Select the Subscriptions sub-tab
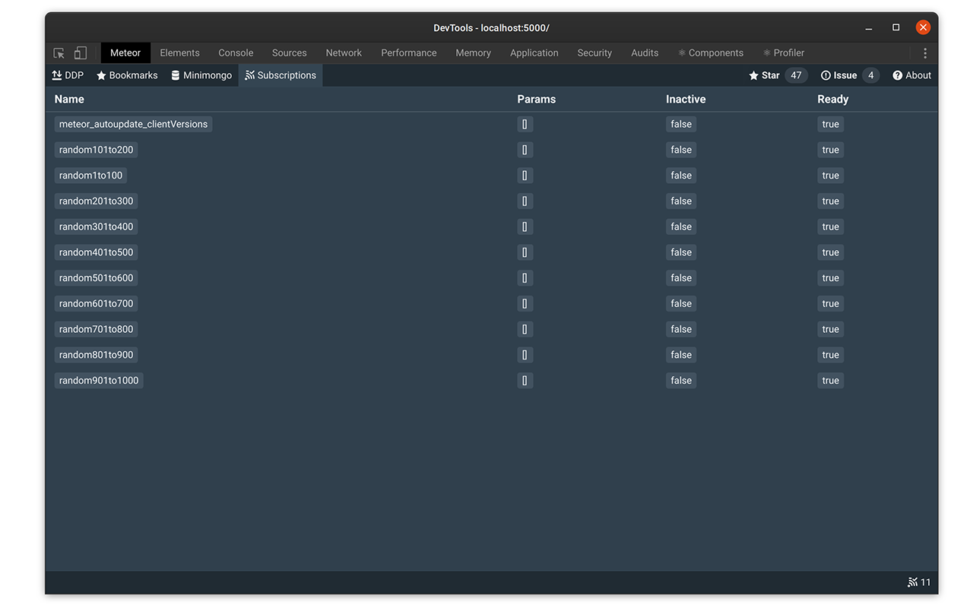This screenshot has height=608, width=973. click(280, 75)
